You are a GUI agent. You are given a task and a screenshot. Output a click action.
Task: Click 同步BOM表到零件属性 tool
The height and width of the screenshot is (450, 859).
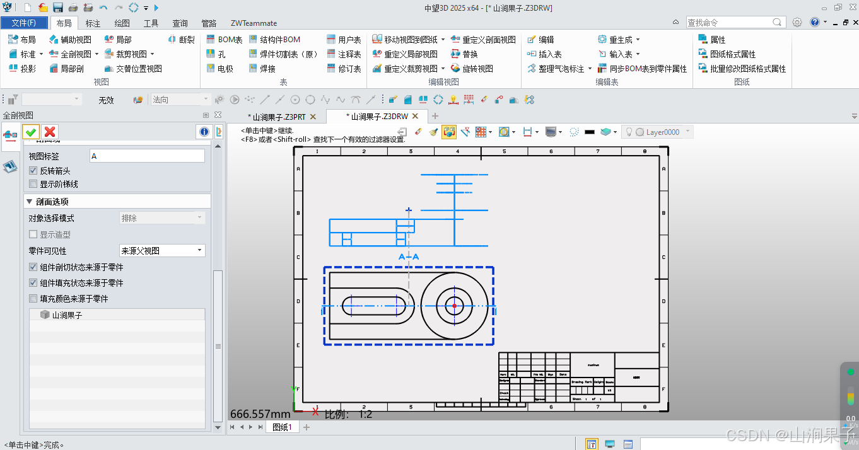(642, 69)
